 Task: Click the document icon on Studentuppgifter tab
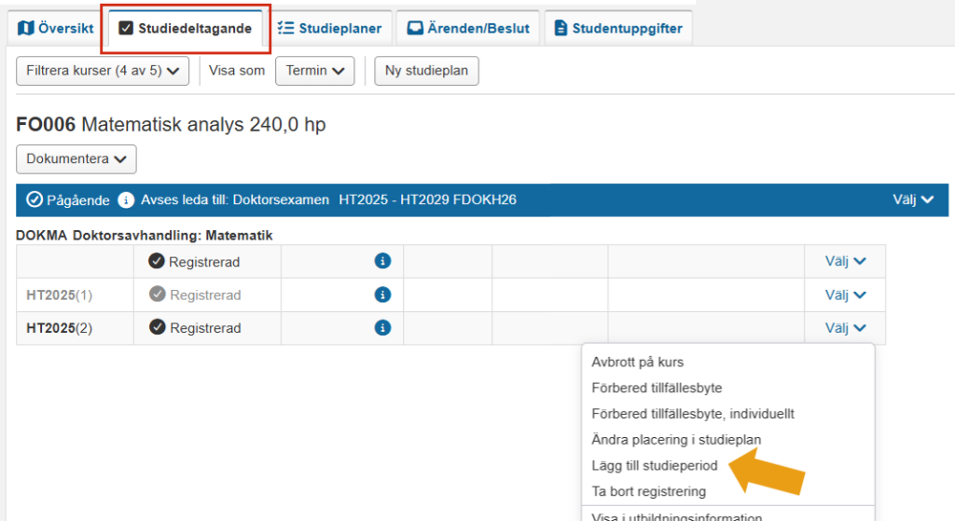coord(561,28)
